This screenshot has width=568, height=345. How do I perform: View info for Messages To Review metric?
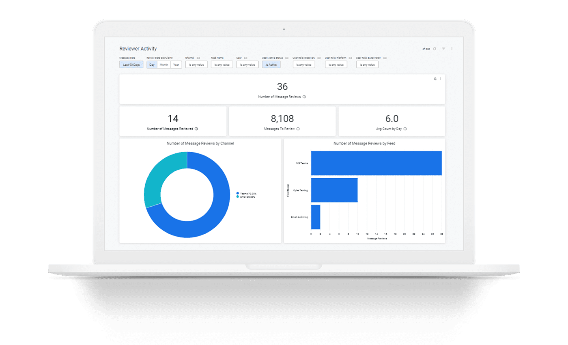(x=299, y=129)
